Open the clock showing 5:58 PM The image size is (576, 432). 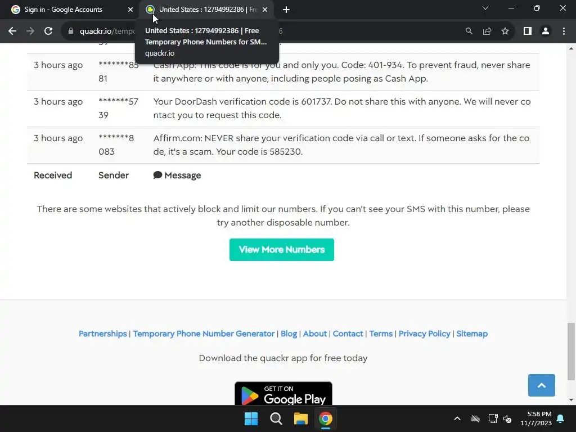[x=536, y=418]
